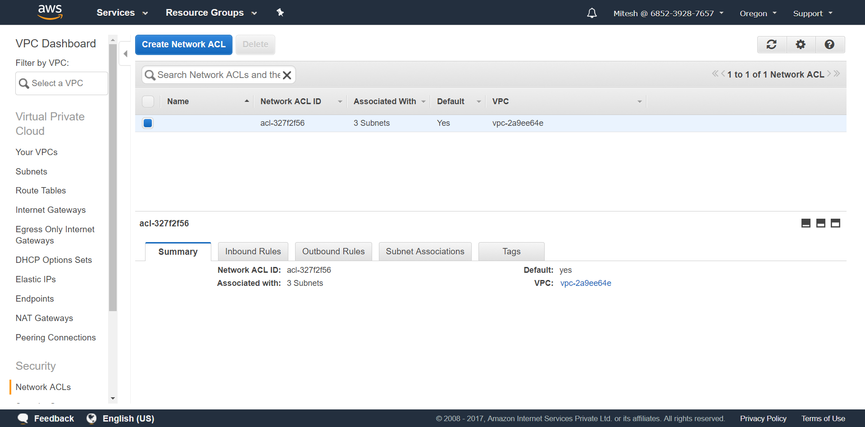Pin shortcuts with the pushpin icon

coord(280,13)
